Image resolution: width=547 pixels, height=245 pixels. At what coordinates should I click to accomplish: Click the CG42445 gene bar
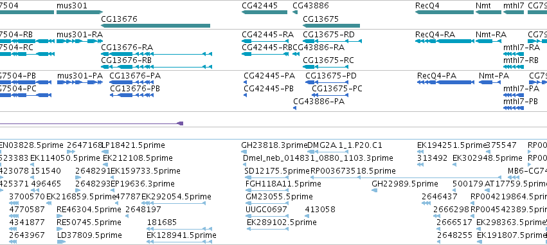(264, 12)
